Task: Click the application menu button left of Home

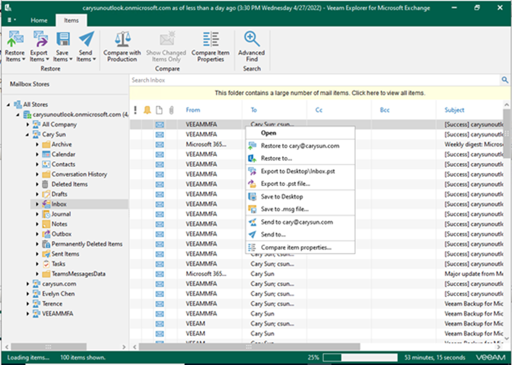Action: 12,20
